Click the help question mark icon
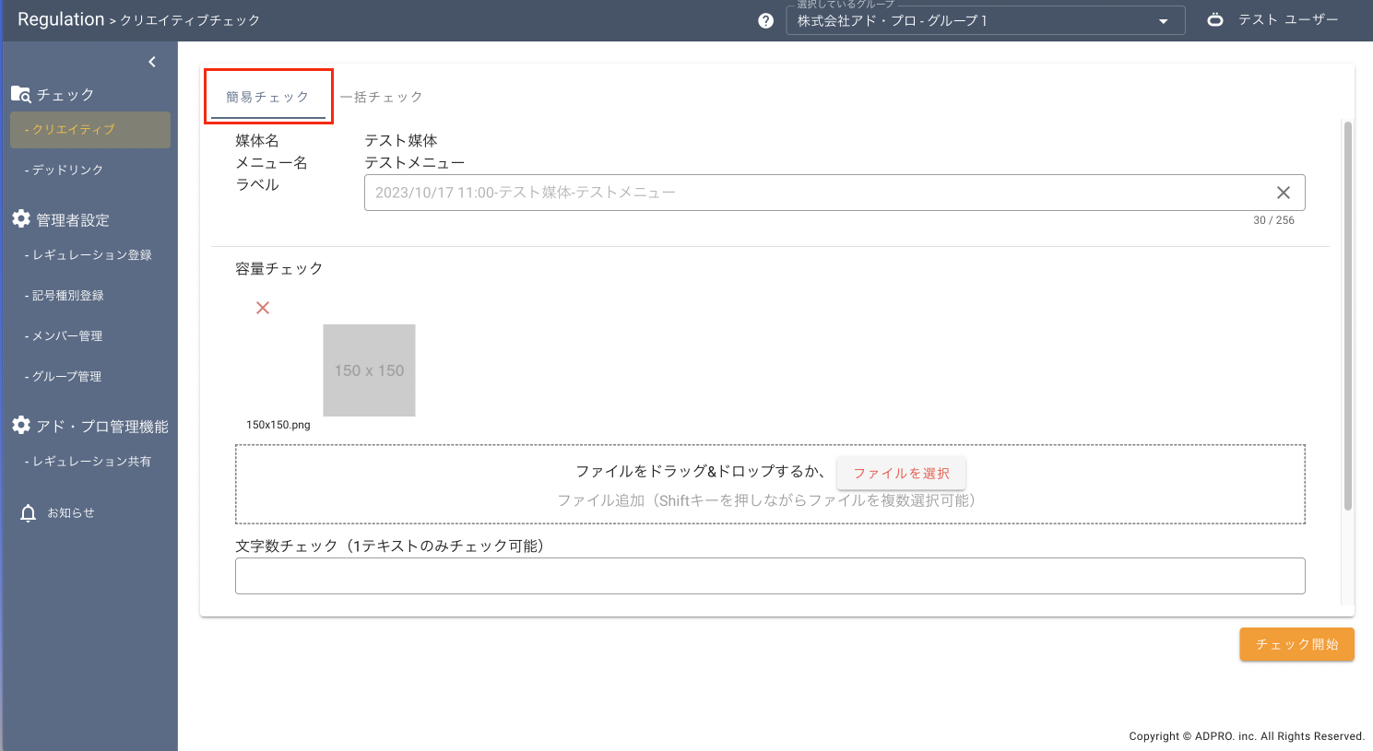1373x751 pixels. coord(765,20)
